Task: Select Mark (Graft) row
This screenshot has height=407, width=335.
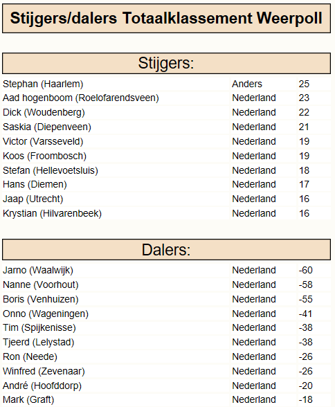Action: point(166,400)
